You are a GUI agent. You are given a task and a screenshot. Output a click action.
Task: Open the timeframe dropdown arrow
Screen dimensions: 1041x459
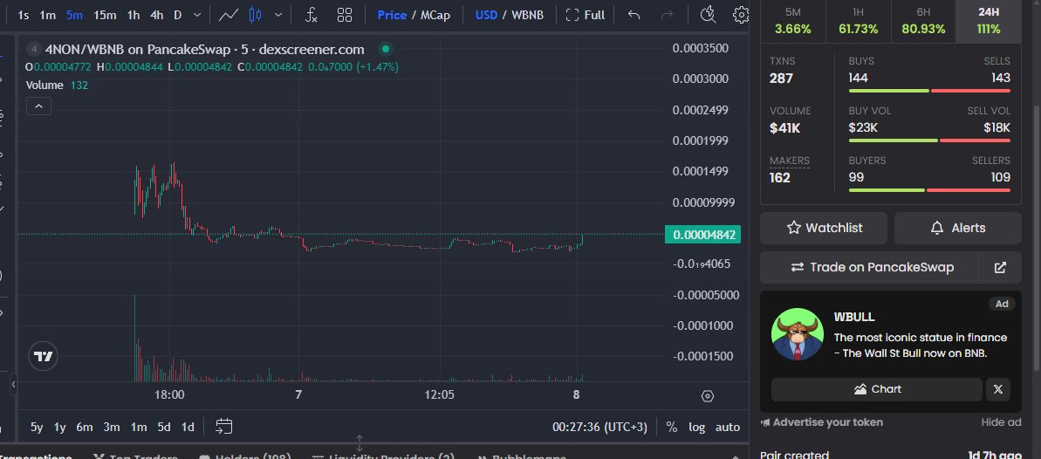pyautogui.click(x=197, y=15)
